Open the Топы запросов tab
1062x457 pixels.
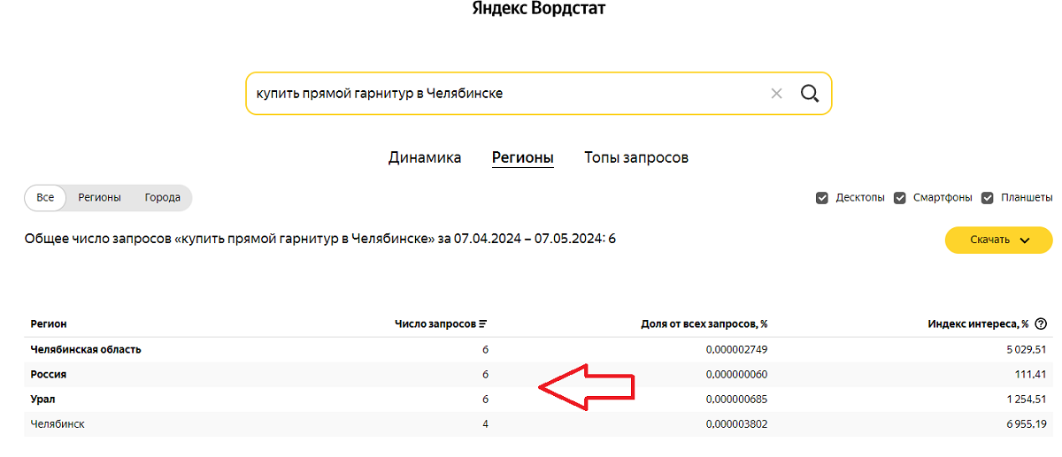pos(636,157)
